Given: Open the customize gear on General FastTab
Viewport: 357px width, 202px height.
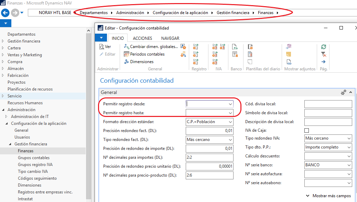Looking at the screenshot, I should click(x=343, y=92).
